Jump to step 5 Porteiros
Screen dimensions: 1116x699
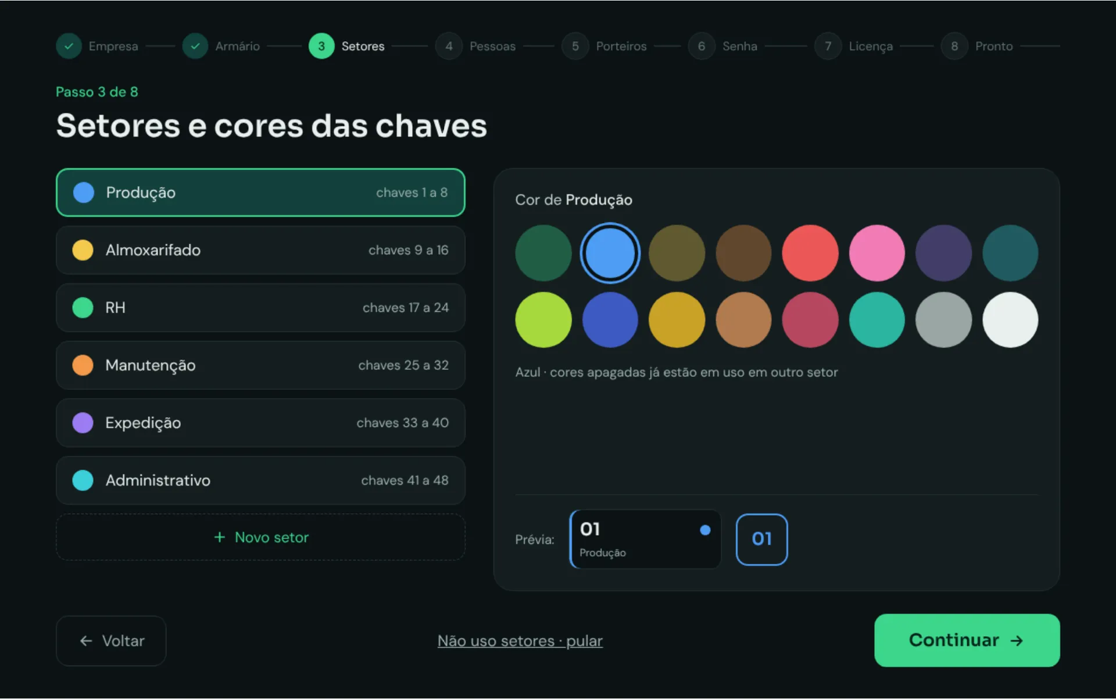[x=604, y=46]
